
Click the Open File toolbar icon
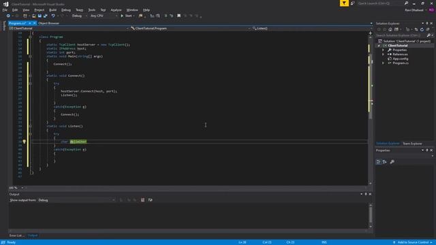[34, 16]
